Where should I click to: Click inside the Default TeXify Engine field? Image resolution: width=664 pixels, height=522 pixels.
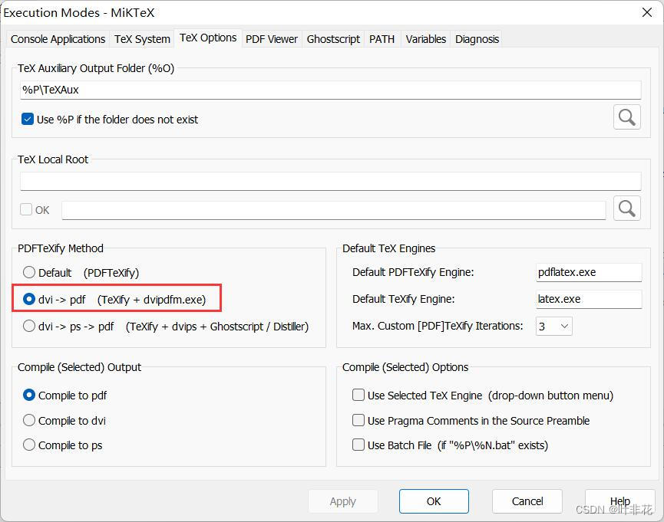pyautogui.click(x=588, y=299)
